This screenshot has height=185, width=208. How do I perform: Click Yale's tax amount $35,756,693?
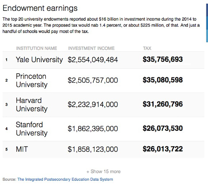[163, 60]
